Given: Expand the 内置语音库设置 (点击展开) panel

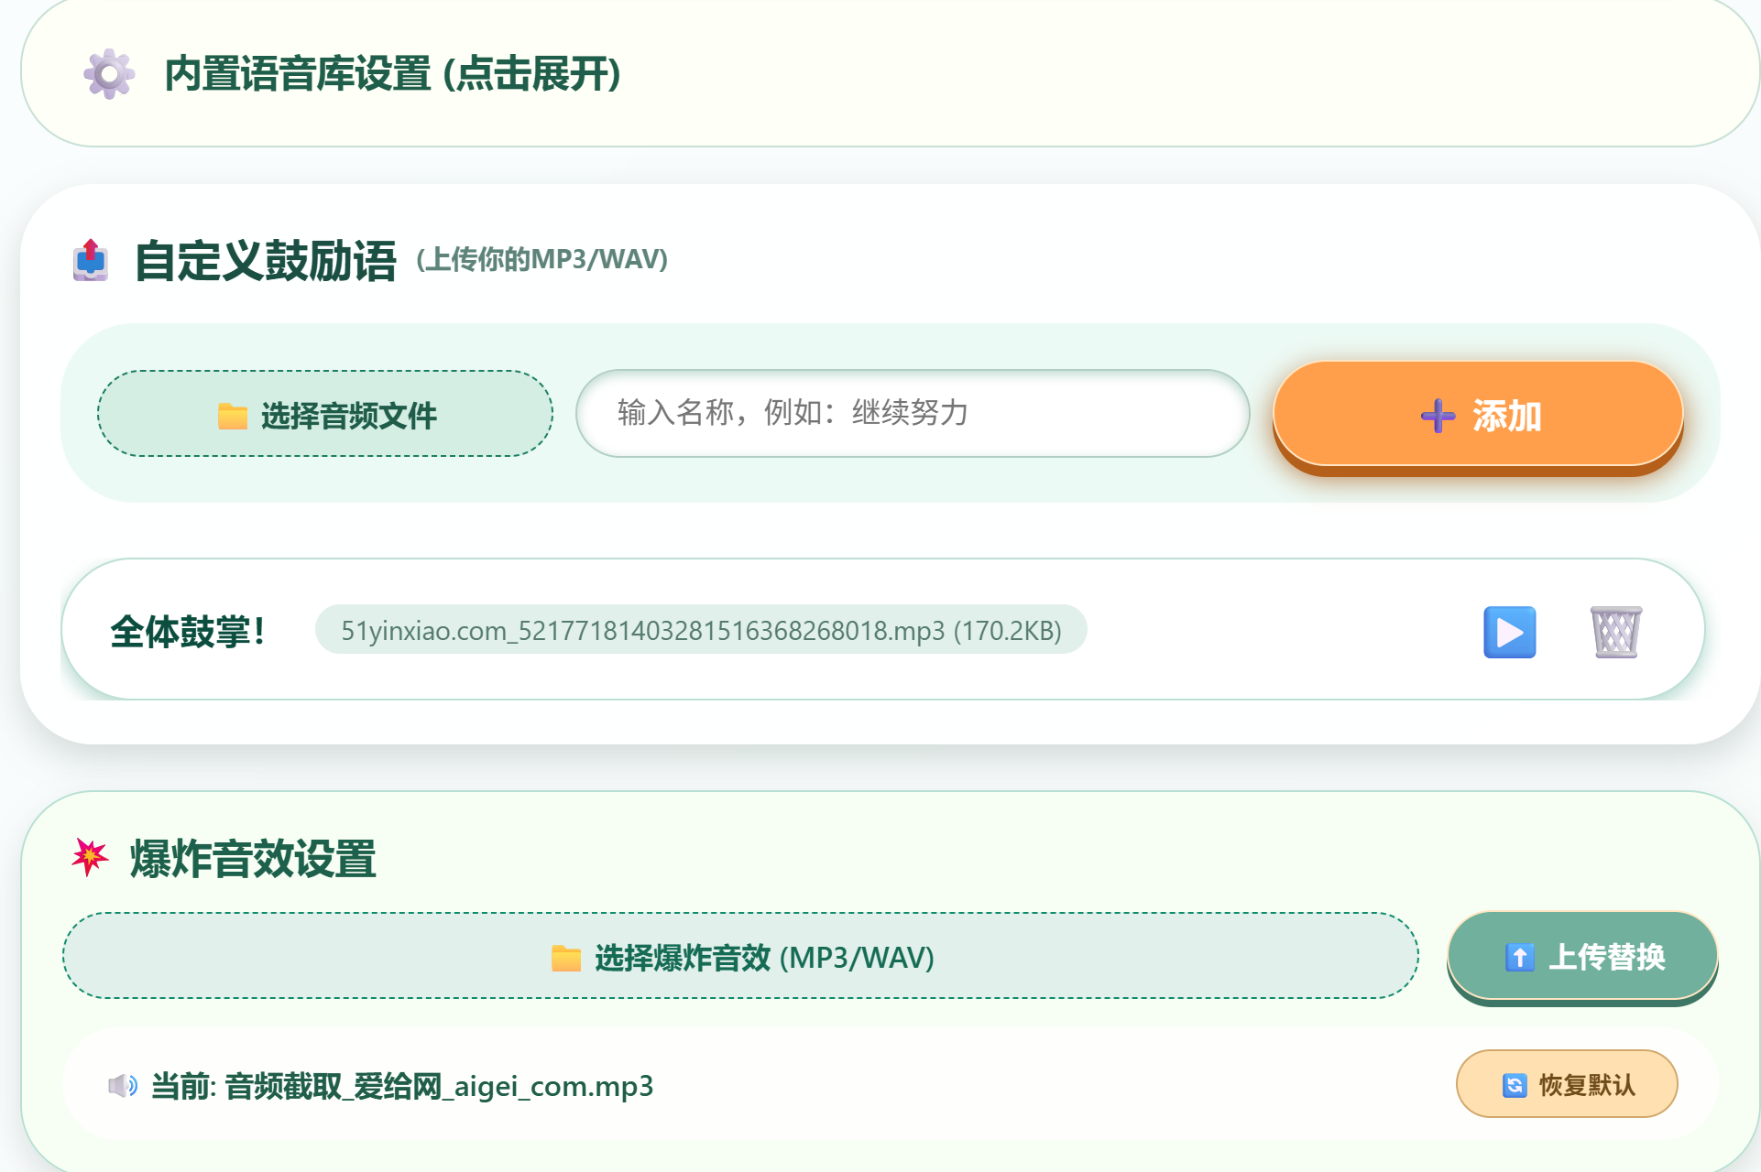Looking at the screenshot, I should [392, 74].
